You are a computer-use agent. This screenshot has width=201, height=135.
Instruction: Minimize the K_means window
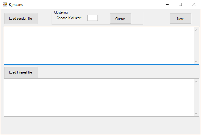click(167, 4)
